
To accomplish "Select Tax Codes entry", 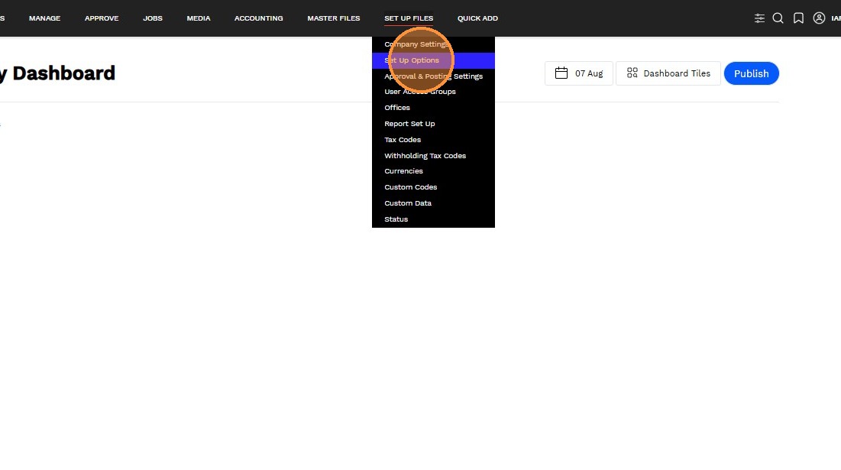I will click(433, 140).
